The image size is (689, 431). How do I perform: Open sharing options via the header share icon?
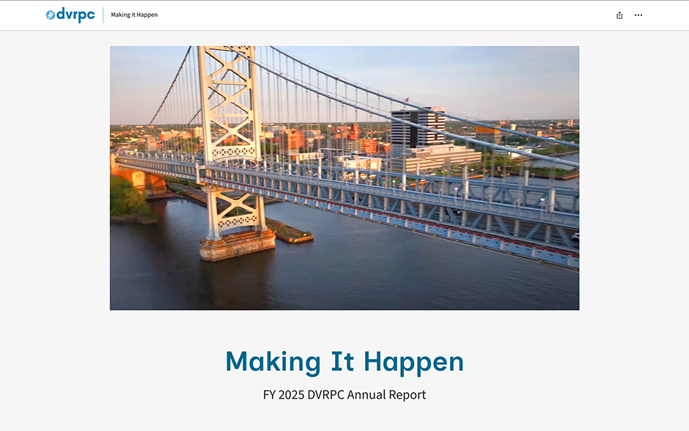pos(619,15)
